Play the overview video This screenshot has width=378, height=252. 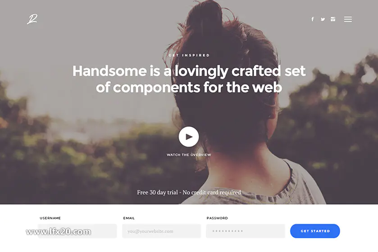[189, 137]
